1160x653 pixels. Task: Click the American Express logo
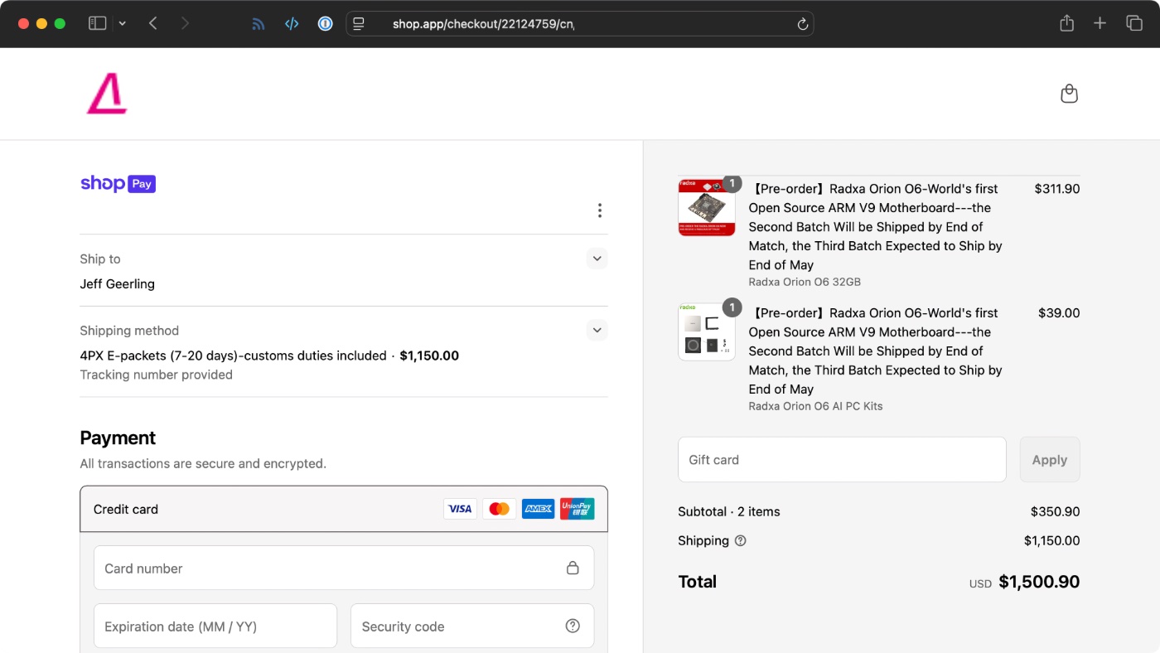pyautogui.click(x=538, y=509)
